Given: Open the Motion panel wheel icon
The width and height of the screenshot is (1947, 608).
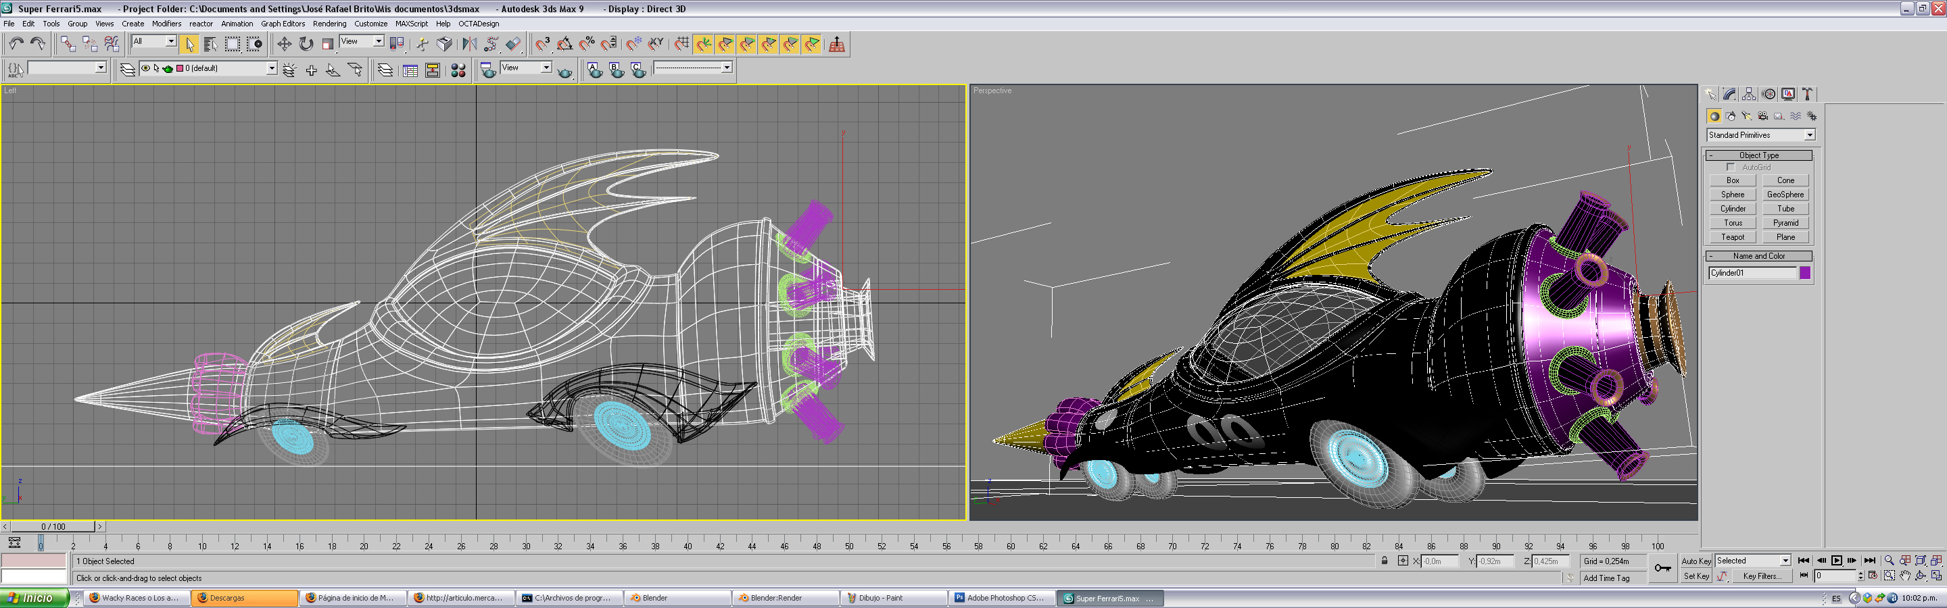Looking at the screenshot, I should pyautogui.click(x=1769, y=95).
